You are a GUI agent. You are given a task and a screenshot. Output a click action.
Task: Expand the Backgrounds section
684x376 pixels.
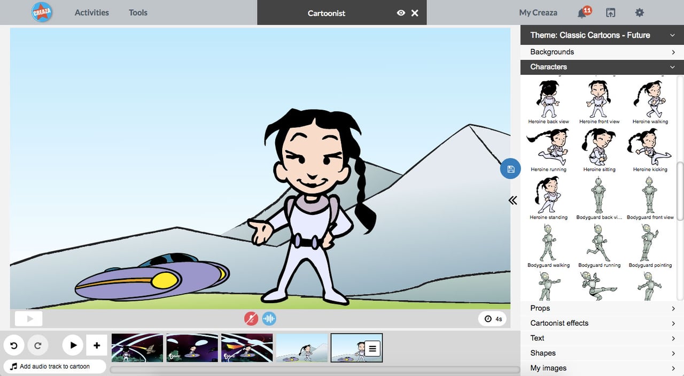[602, 52]
